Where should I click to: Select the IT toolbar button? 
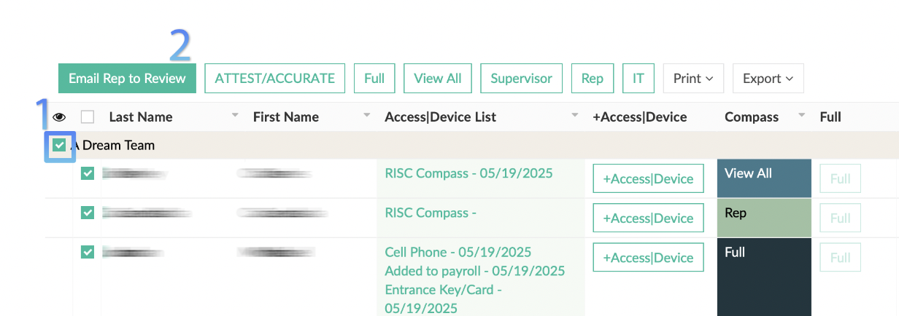coord(638,78)
